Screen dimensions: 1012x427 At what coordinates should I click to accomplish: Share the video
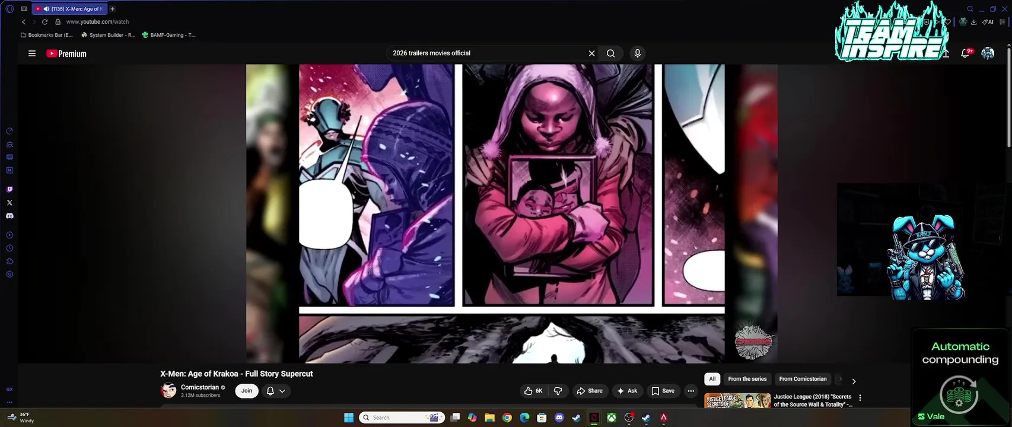click(590, 391)
